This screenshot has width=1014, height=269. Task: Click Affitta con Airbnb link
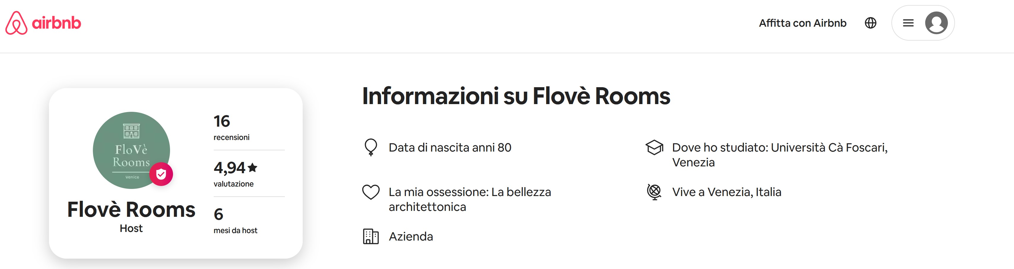(803, 23)
